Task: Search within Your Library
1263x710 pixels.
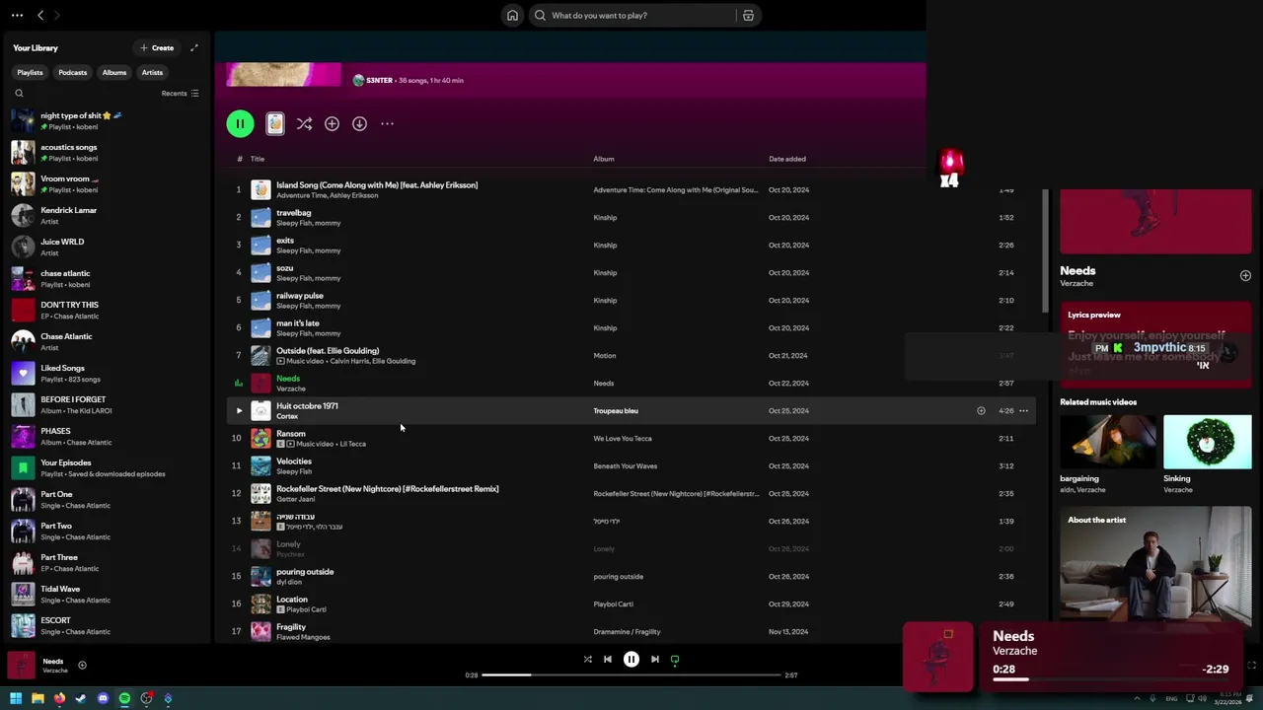Action: point(19,94)
